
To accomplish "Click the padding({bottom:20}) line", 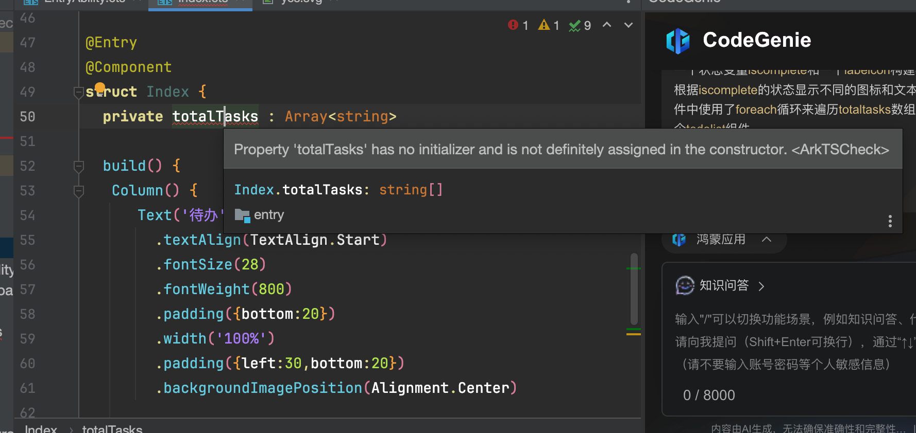I will point(246,314).
